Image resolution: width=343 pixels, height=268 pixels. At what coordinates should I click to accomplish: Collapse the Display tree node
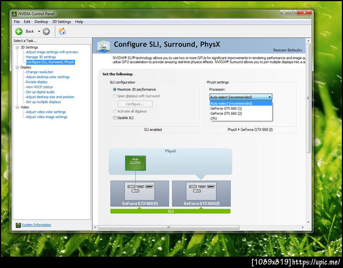tap(17, 67)
